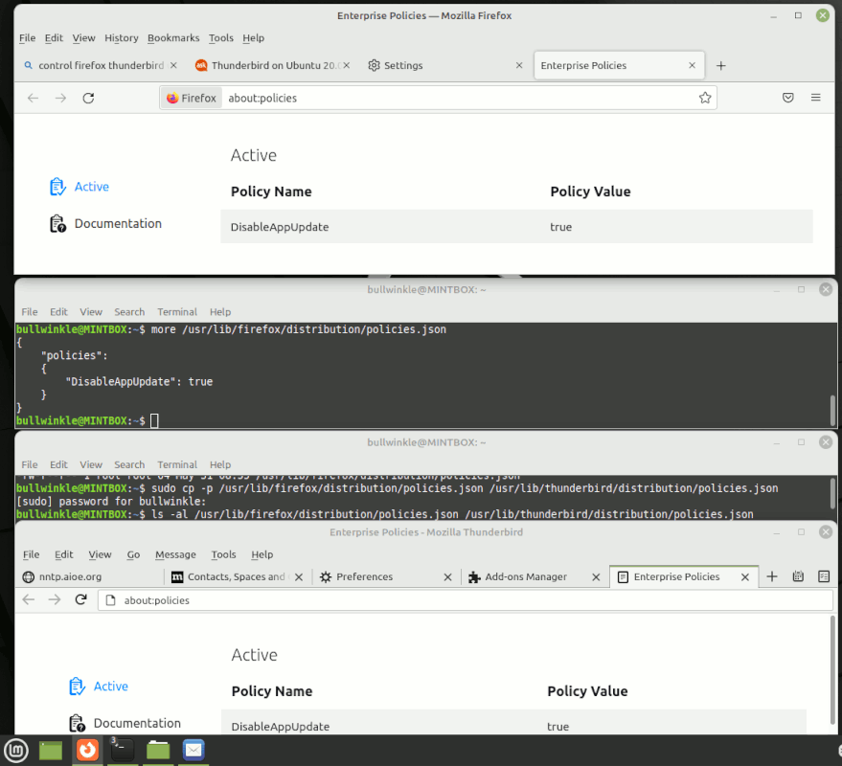This screenshot has height=766, width=842.
Task: Open Documentation in Thunderbird policies sidebar
Action: [125, 723]
